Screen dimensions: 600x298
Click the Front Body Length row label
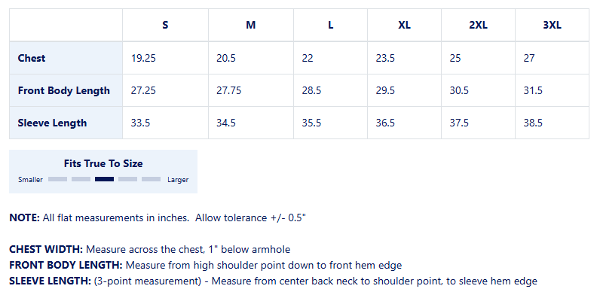click(x=64, y=90)
